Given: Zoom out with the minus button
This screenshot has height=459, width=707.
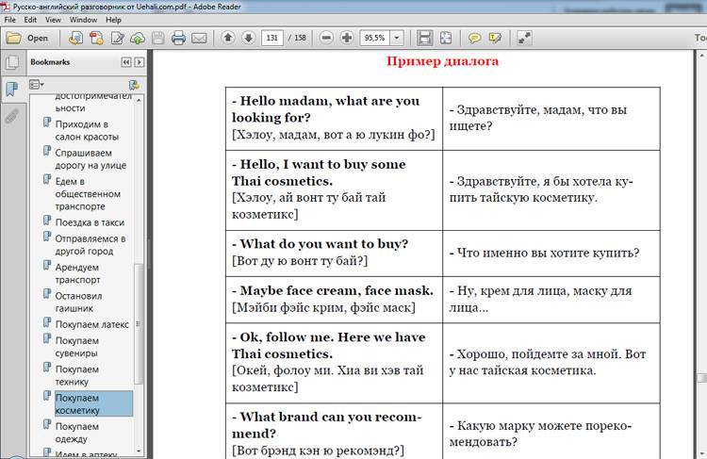Looking at the screenshot, I should coord(326,39).
